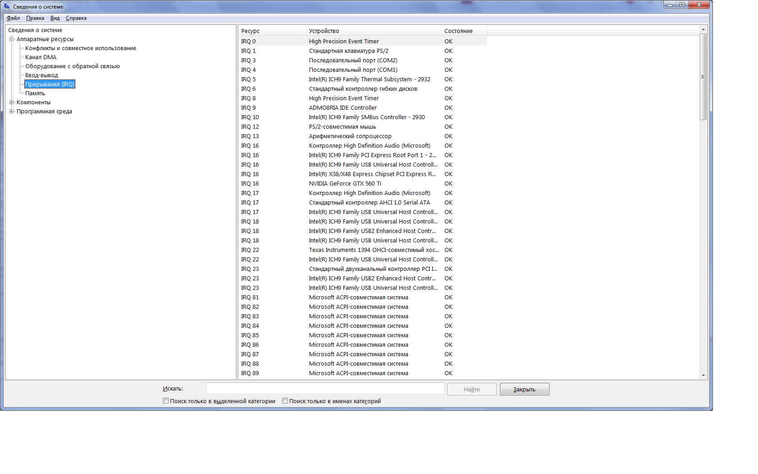Select the IRQ 86 row

362,344
